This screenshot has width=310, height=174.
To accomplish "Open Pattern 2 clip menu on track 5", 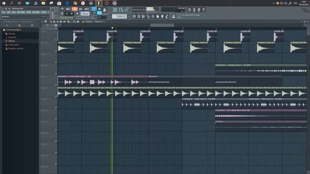I will pyautogui.click(x=150, y=76).
